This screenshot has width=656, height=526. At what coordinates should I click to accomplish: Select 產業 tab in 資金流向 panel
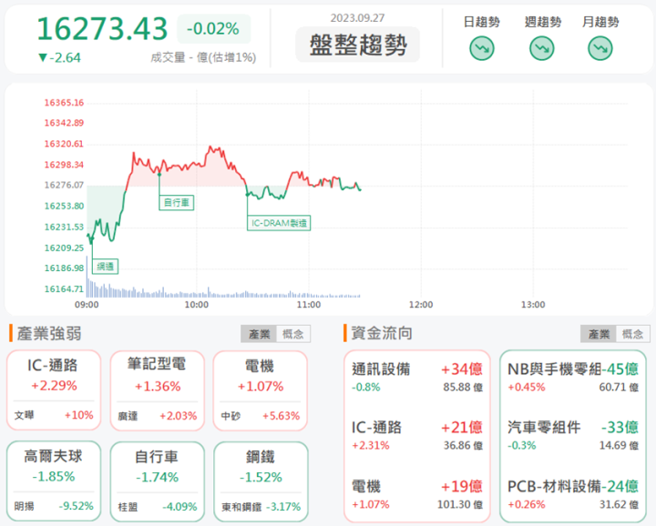[598, 334]
